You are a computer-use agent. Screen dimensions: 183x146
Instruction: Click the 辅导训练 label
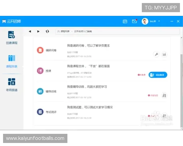[x=51, y=91]
